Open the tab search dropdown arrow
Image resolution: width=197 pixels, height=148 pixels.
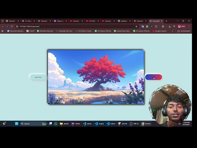pos(2,21)
